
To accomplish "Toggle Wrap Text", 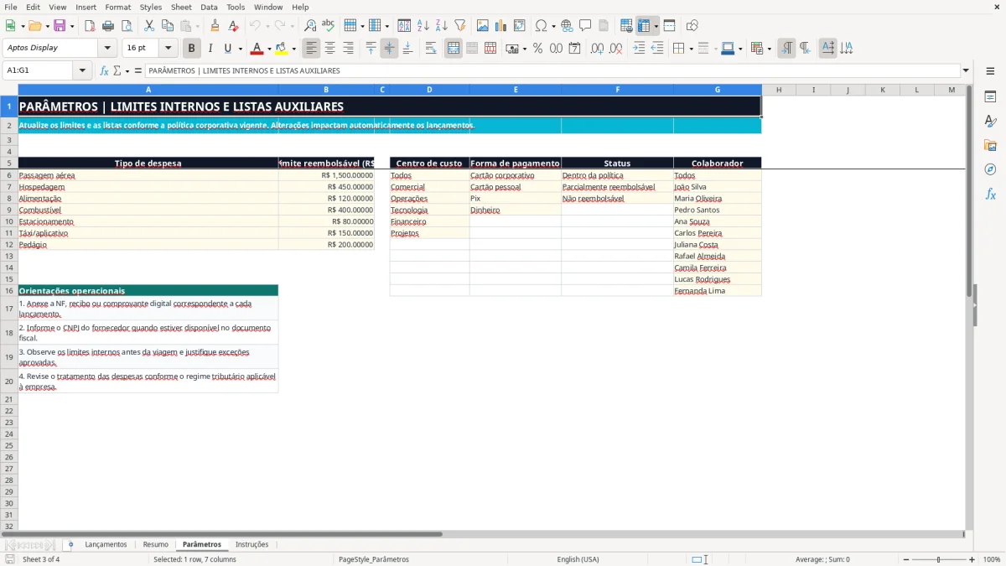I will coord(431,49).
